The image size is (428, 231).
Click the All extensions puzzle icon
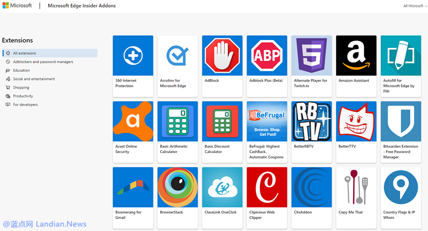8,53
